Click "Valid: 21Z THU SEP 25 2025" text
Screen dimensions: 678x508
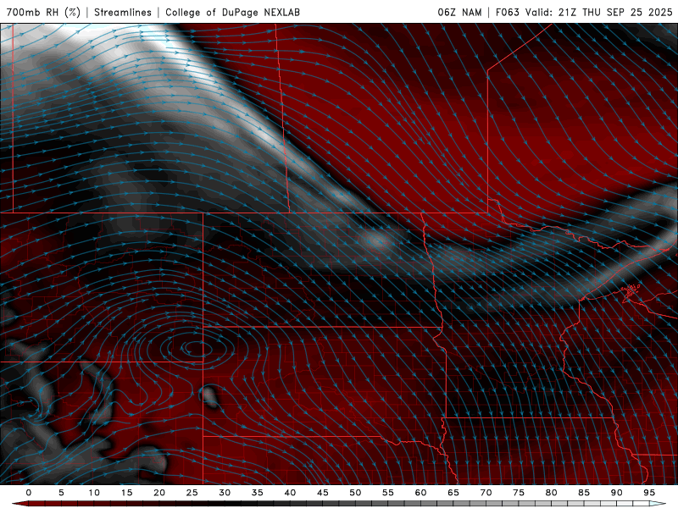coord(599,12)
